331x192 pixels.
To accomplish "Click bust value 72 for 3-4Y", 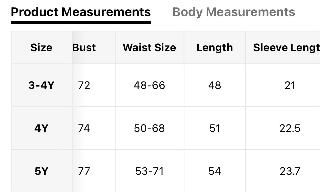I will tap(84, 85).
